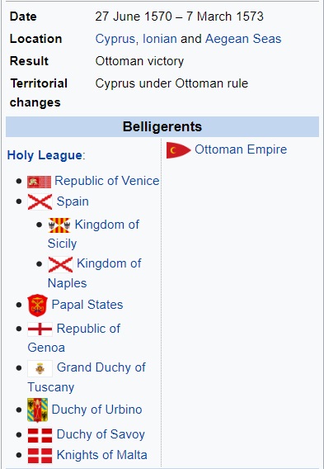This screenshot has height=469, width=324.
Task: Click the Ottoman Empire red pennant icon
Action: (x=179, y=150)
